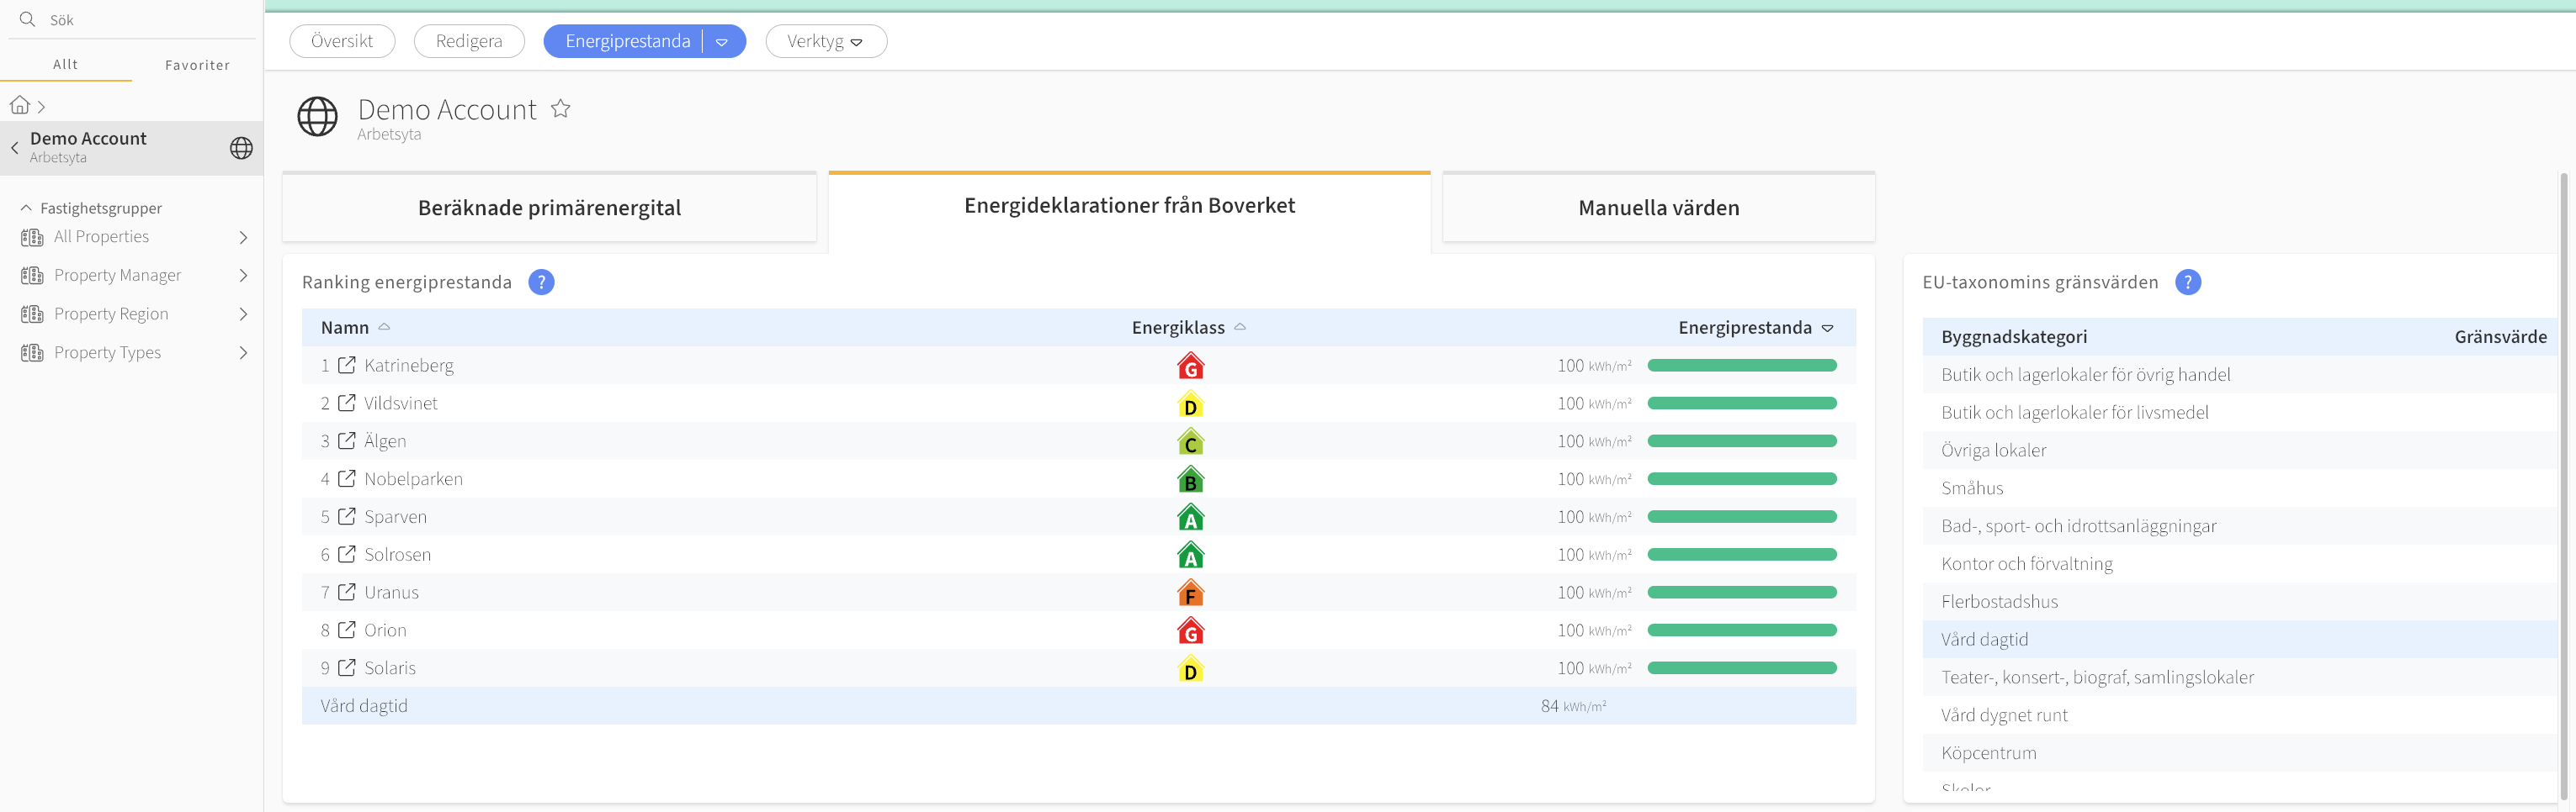
Task: Open Katrineberg via its external link icon
Action: point(347,366)
